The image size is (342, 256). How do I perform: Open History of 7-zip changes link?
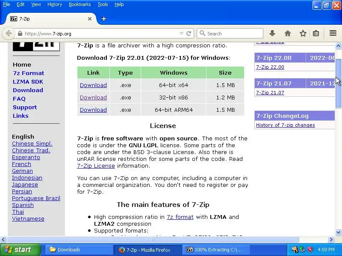286,125
